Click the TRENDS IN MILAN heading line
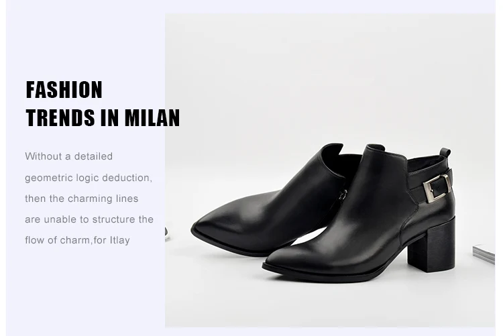The height and width of the screenshot is (336, 503). click(x=103, y=118)
